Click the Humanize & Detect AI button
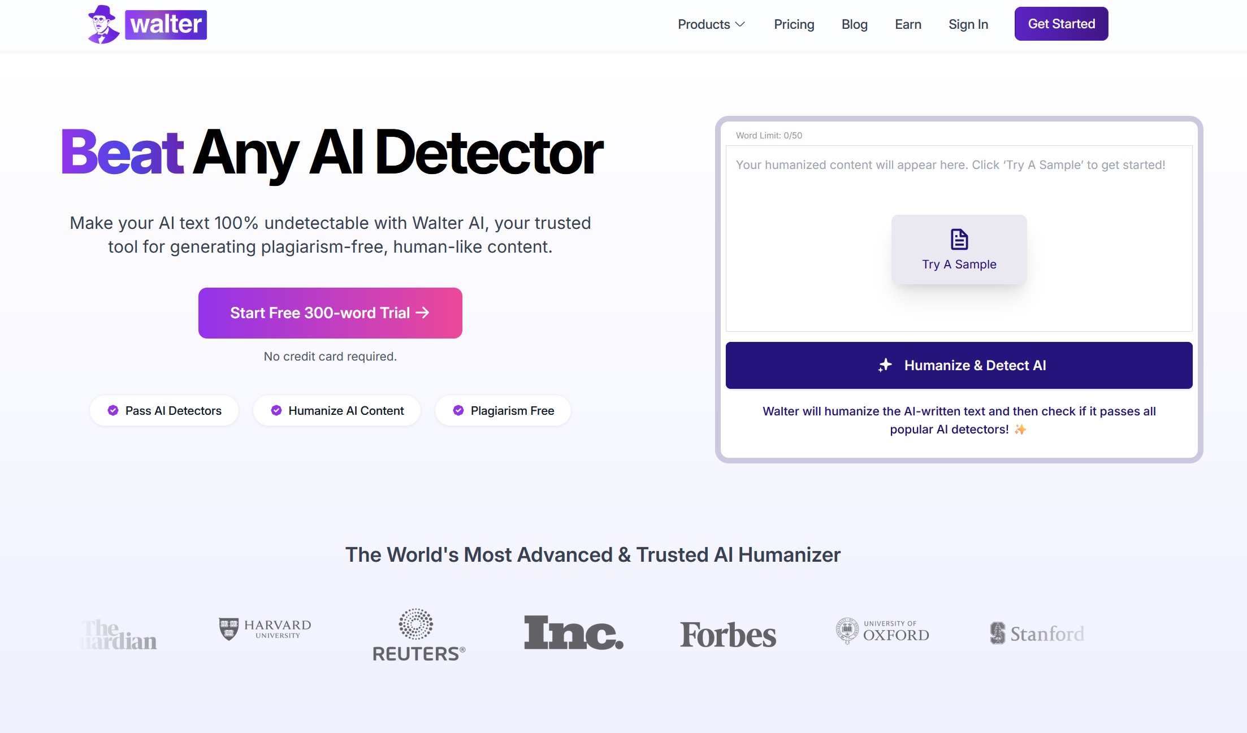Screen dimensions: 1247x733 pyautogui.click(x=958, y=364)
